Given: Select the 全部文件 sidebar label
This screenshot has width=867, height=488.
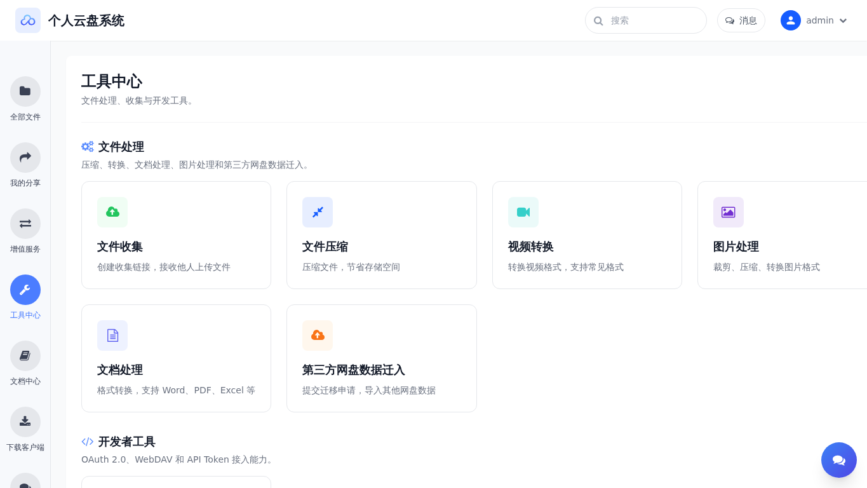Looking at the screenshot, I should pos(25,117).
